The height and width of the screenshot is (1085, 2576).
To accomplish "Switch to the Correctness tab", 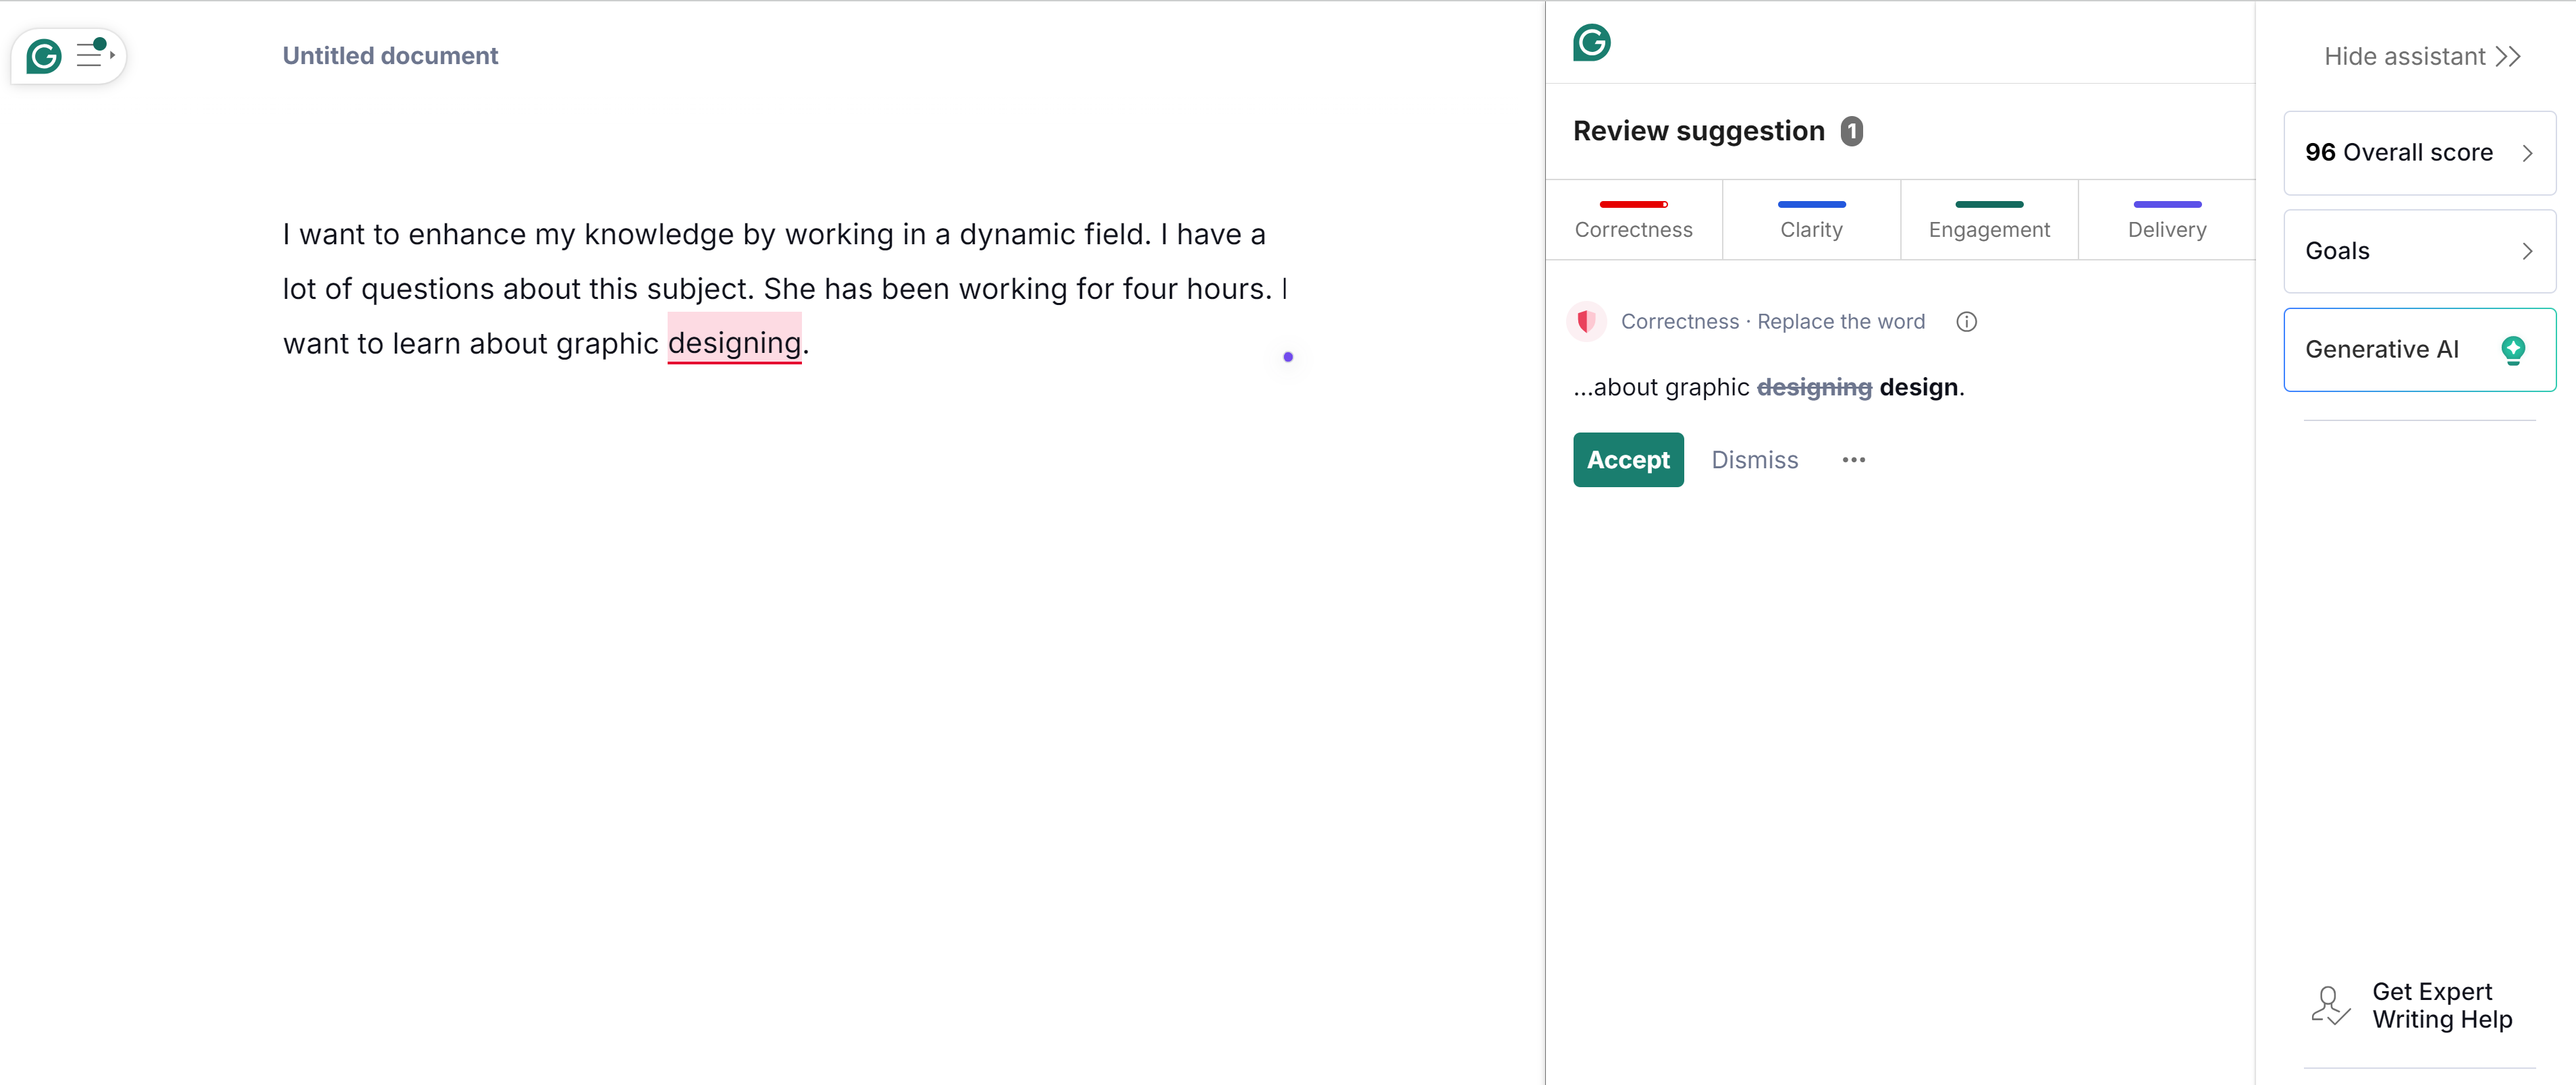I will point(1633,220).
